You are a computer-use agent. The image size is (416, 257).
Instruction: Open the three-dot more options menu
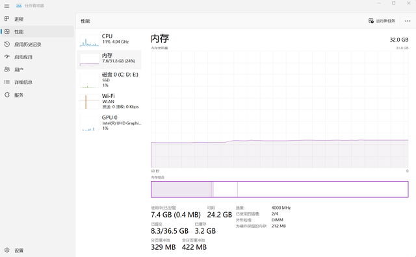(408, 21)
